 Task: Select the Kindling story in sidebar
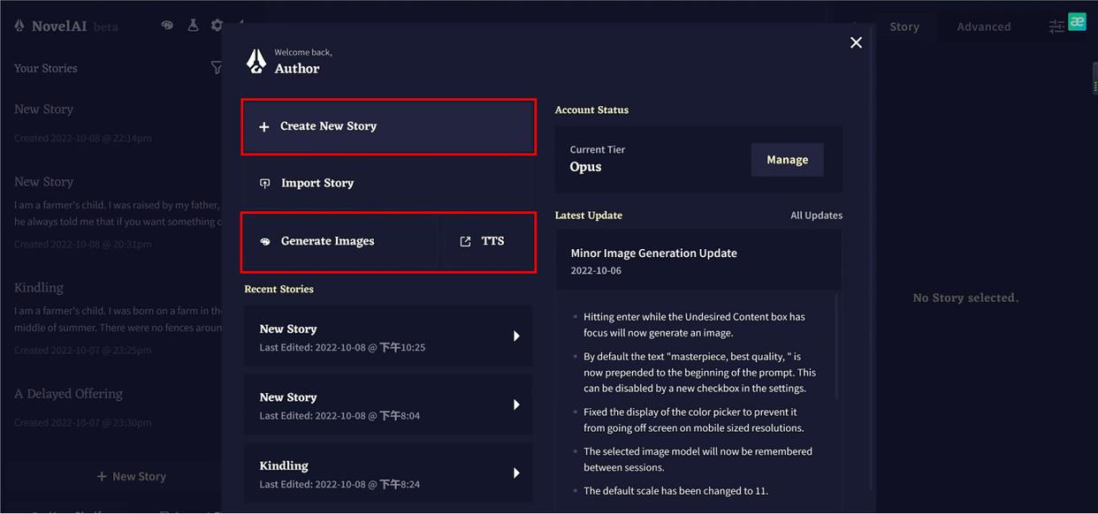pyautogui.click(x=111, y=318)
